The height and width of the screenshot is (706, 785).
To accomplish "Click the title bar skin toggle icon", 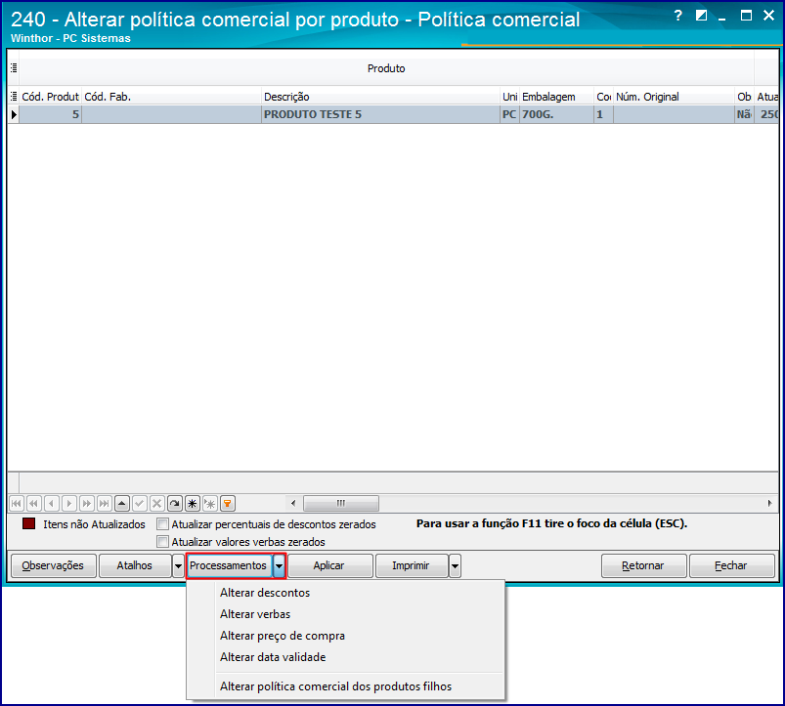I will pos(701,16).
